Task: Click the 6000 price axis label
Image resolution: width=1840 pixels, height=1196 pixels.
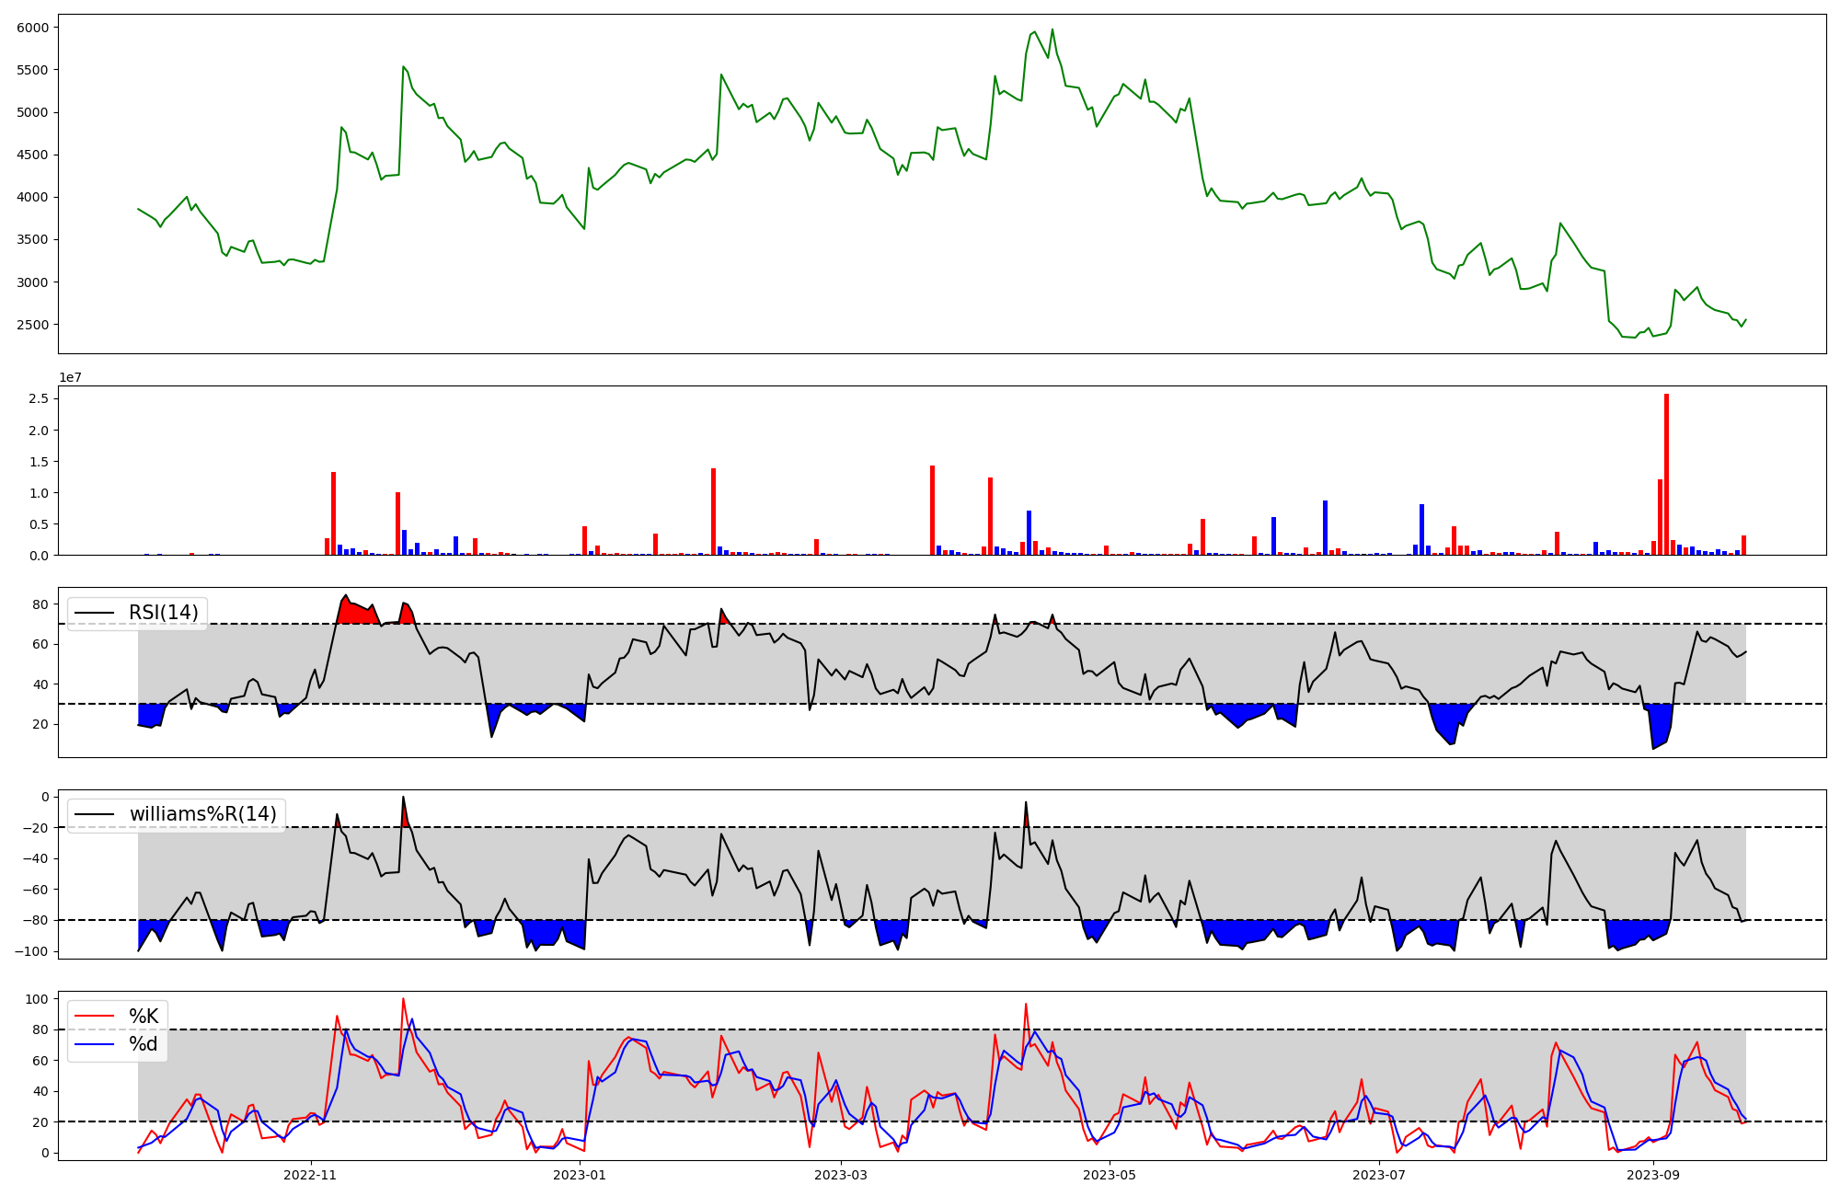Action: click(32, 28)
